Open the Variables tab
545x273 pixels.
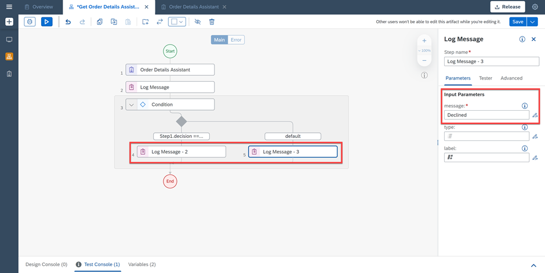pyautogui.click(x=142, y=265)
